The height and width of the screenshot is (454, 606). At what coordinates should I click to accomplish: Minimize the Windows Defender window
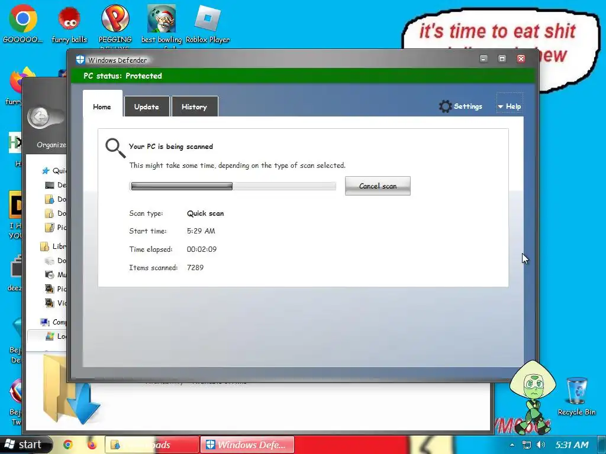point(483,59)
